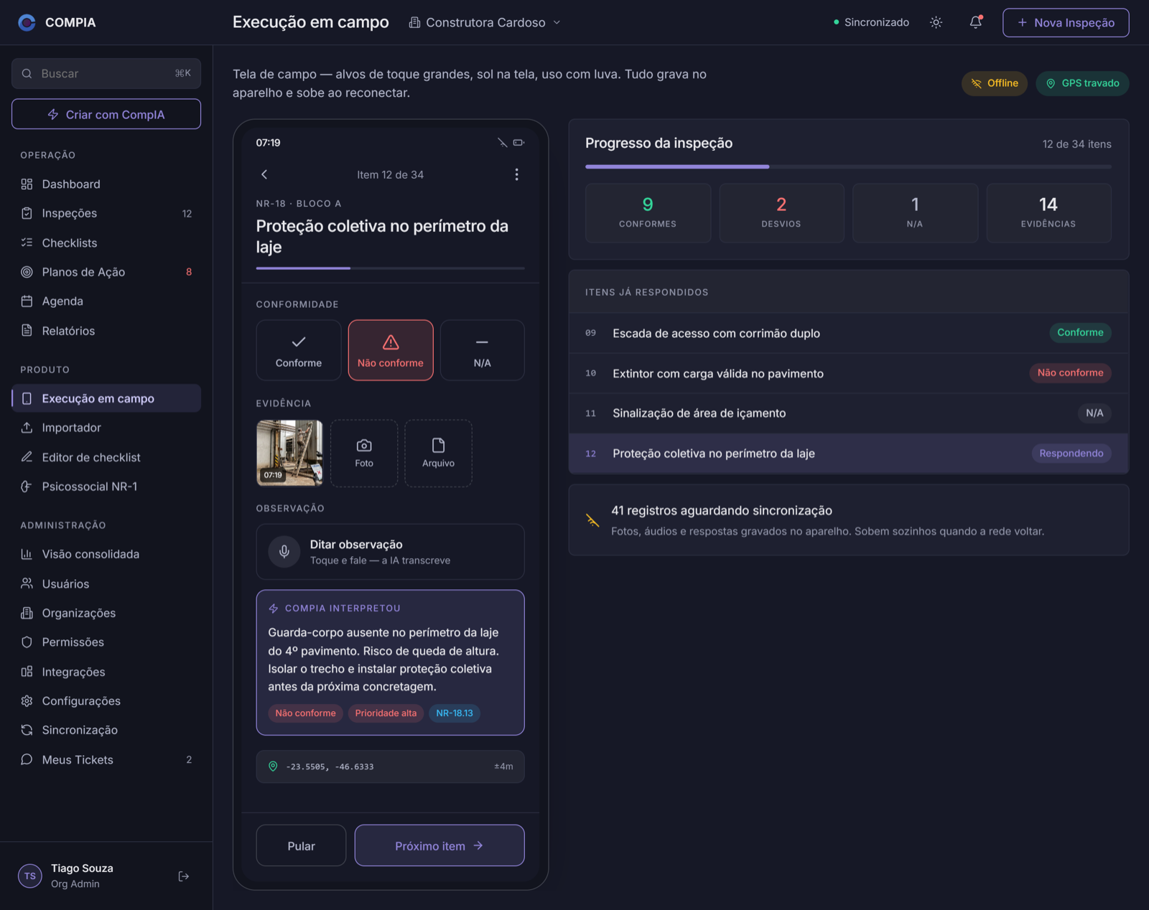This screenshot has width=1149, height=910.
Task: Click the Nova Inspeção button
Action: click(1066, 22)
